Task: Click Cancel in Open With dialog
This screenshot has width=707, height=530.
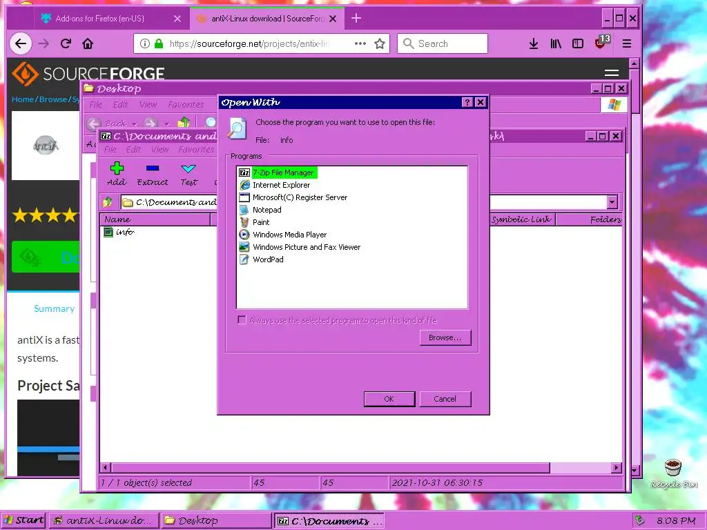Action: [445, 399]
